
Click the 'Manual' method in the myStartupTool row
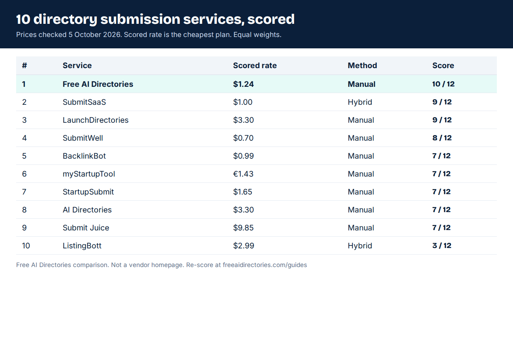point(361,174)
